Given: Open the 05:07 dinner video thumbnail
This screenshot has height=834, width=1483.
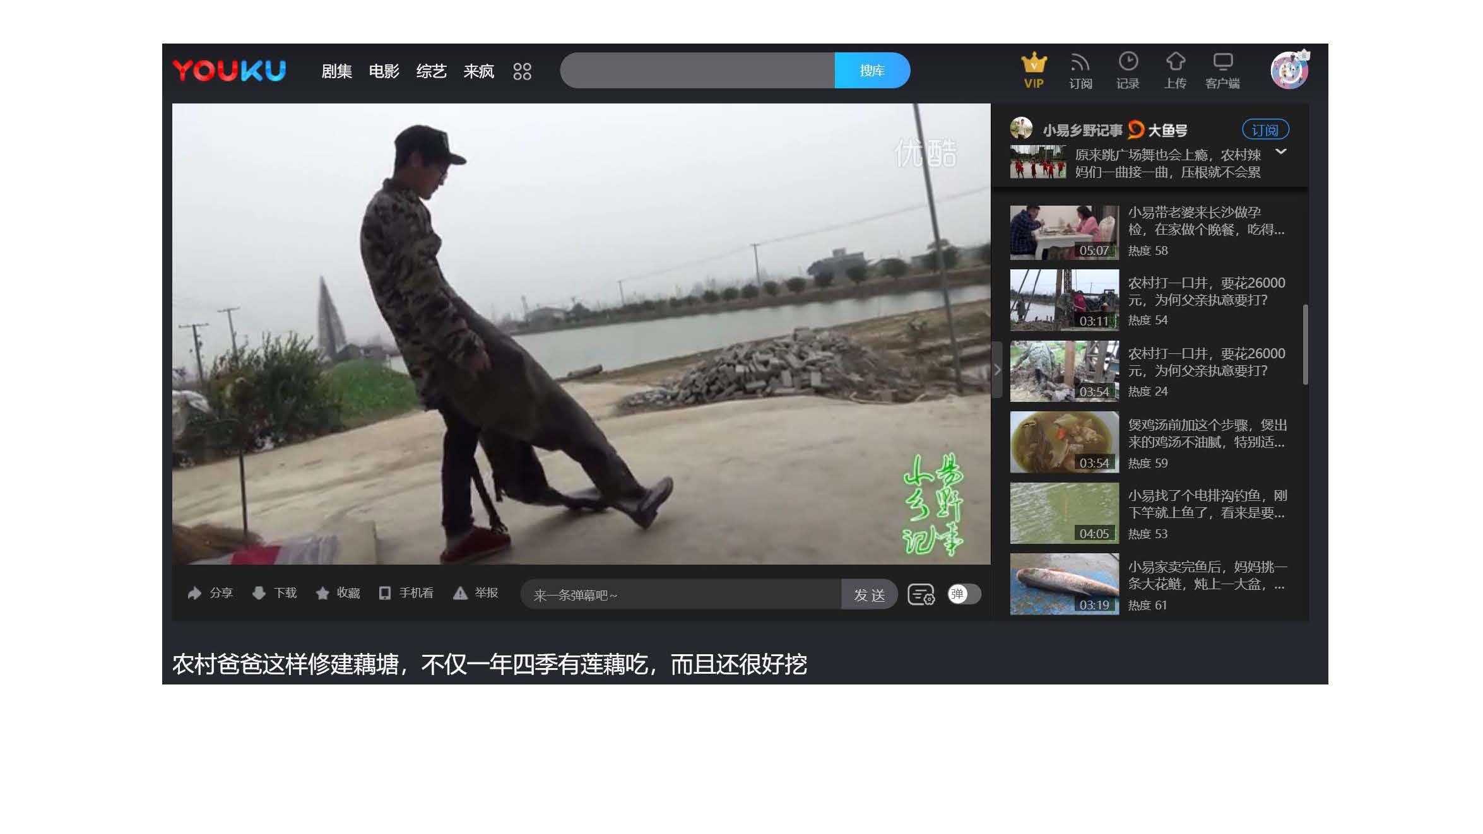Looking at the screenshot, I should pos(1064,232).
